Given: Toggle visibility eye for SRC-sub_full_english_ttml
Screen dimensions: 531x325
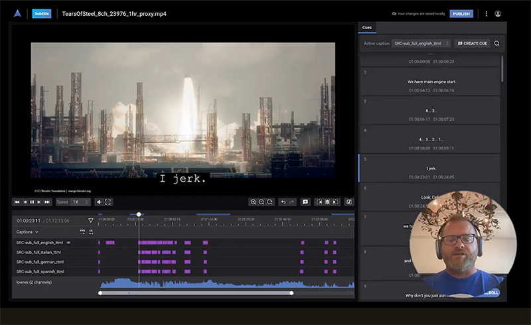Looking at the screenshot, I should (x=68, y=243).
